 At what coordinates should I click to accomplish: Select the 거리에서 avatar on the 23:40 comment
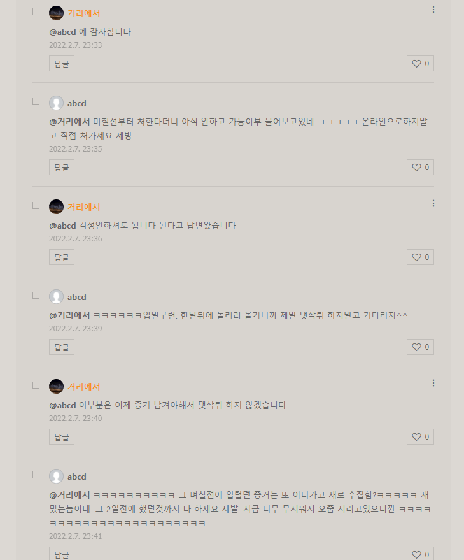[x=56, y=387]
